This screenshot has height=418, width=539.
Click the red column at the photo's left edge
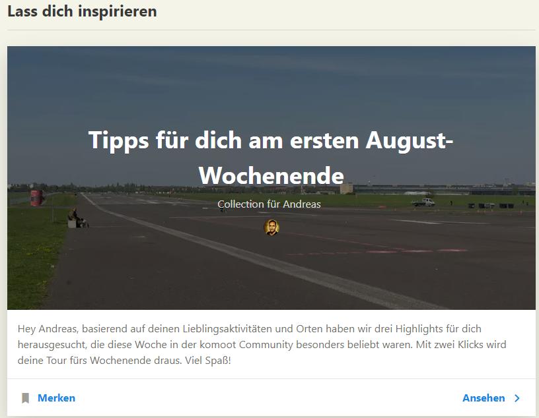tap(36, 198)
